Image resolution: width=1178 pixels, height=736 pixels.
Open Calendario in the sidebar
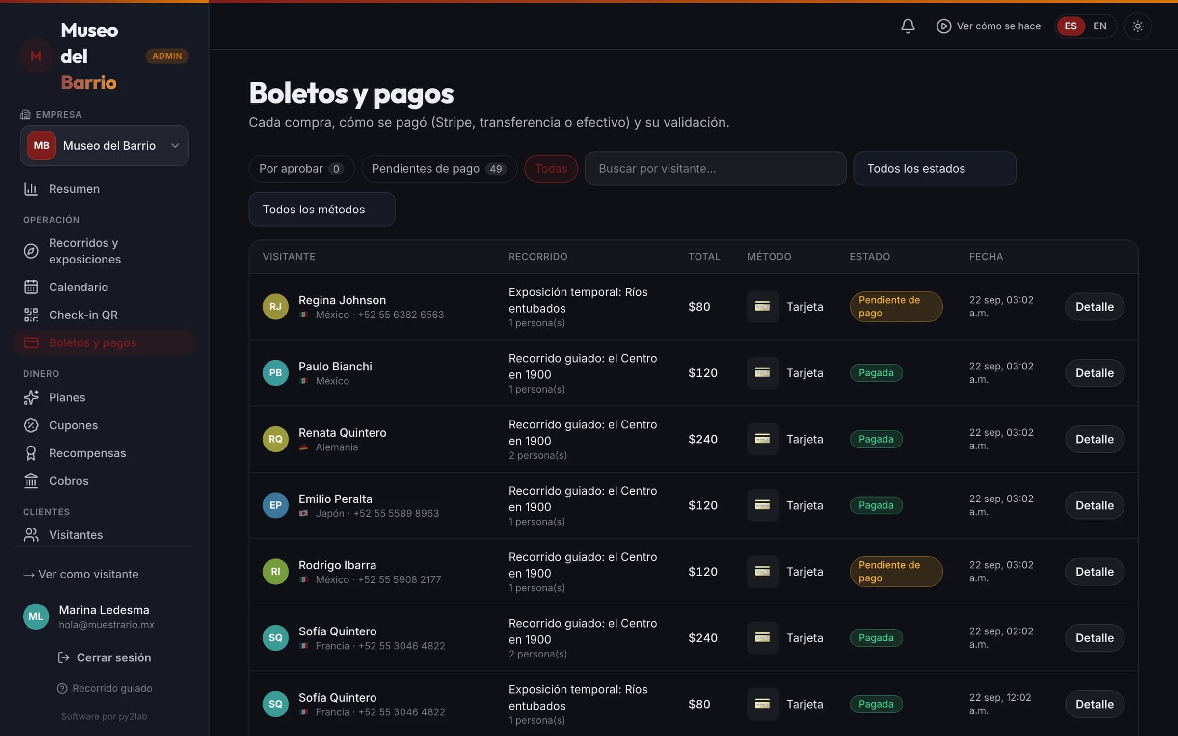(x=104, y=287)
